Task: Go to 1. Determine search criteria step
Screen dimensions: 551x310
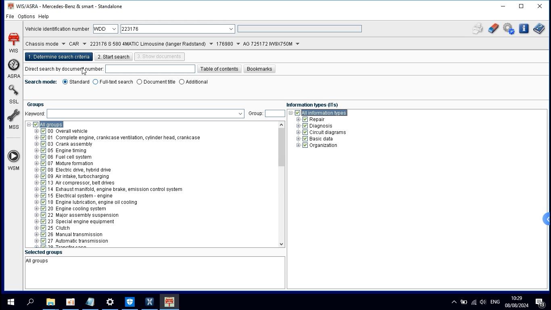Action: 59,57
